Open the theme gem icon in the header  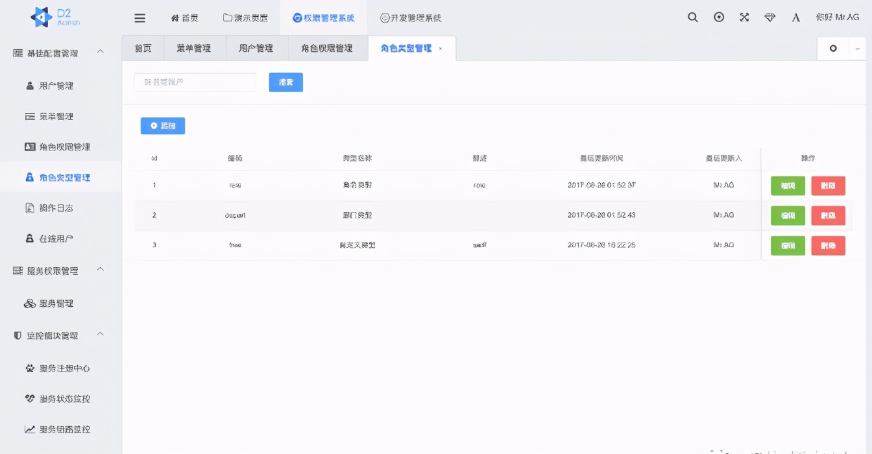pos(769,18)
